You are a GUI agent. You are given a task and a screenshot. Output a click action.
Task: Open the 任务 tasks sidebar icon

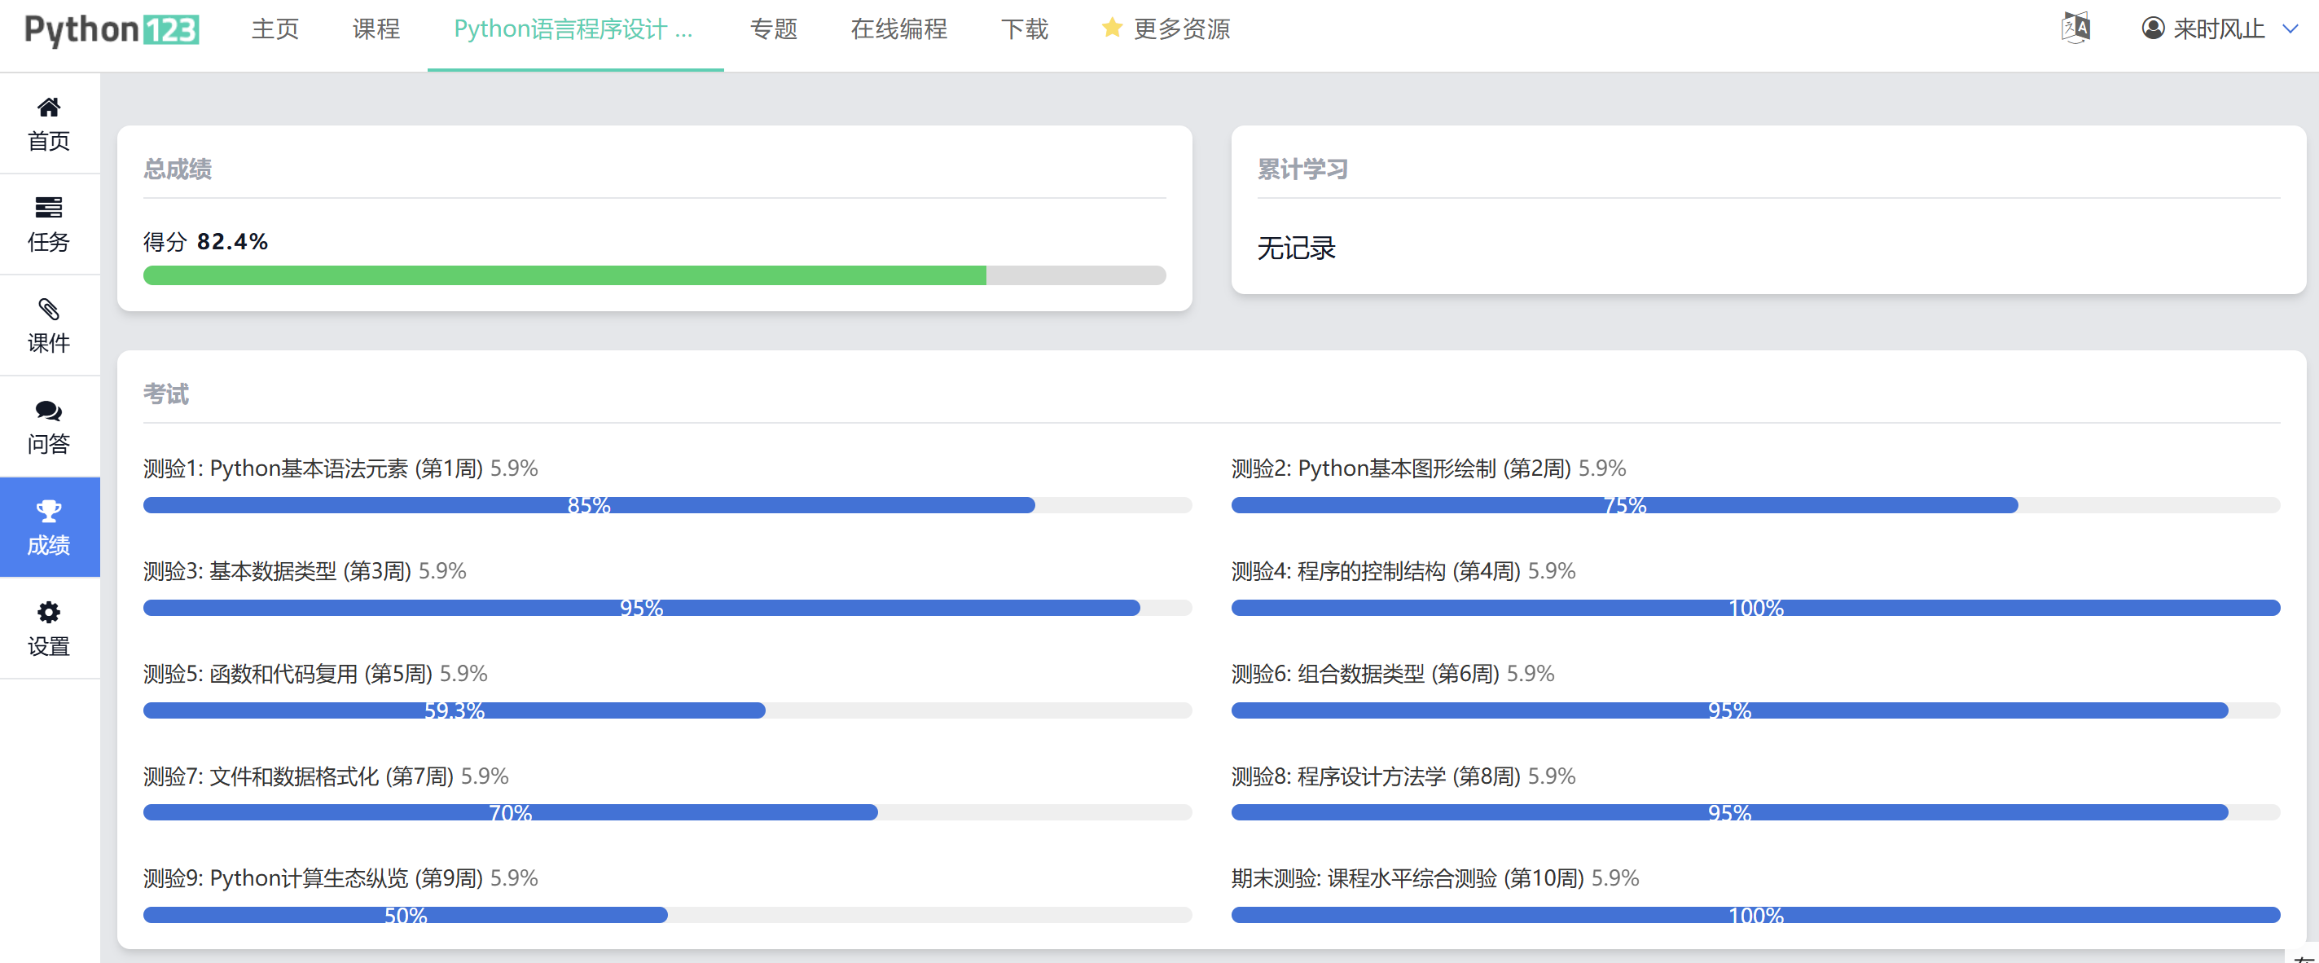pyautogui.click(x=49, y=208)
